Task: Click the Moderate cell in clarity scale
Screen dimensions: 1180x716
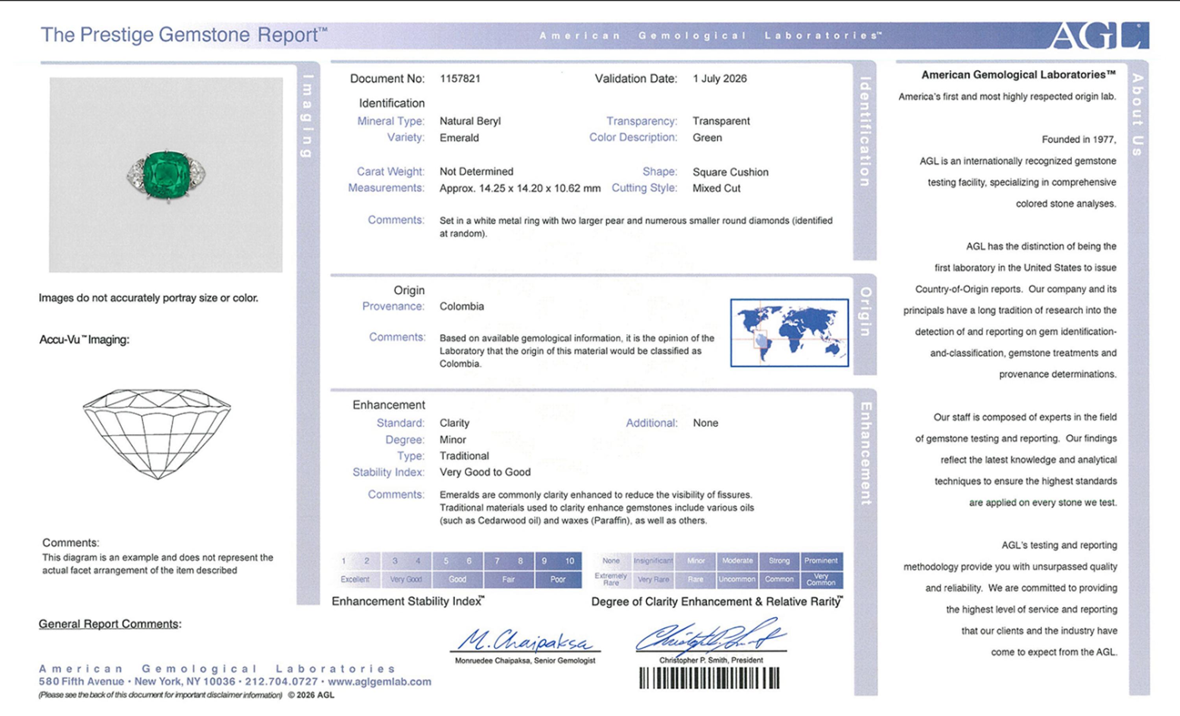Action: (x=737, y=561)
